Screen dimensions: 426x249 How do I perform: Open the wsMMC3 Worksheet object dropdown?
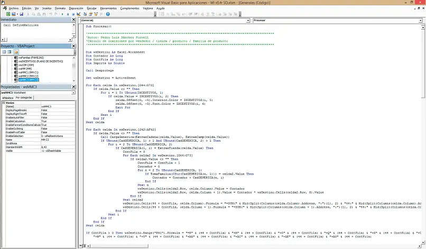point(73,93)
